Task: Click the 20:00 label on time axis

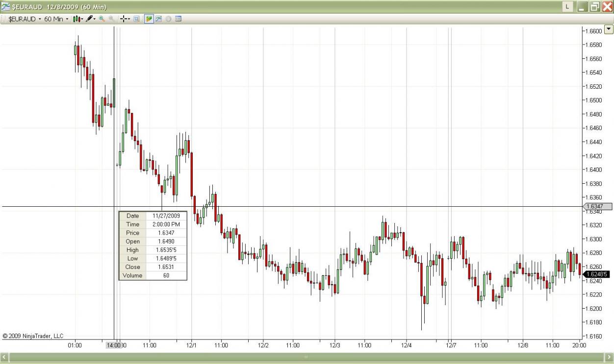Action: 579,345
